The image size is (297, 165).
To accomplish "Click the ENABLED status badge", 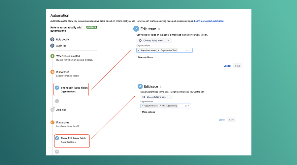I will point(92,27).
